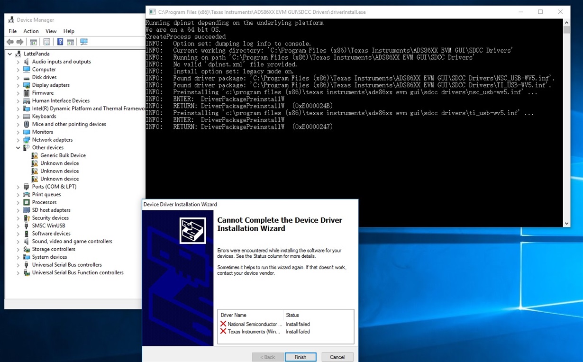The height and width of the screenshot is (362, 583).
Task: Select the Print queues printer icon
Action: (27, 194)
